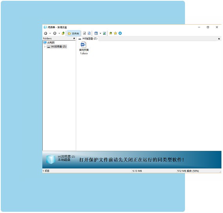The height and width of the screenshot is (213, 223).
Task: Close the Folders side panel
Action: point(74,38)
